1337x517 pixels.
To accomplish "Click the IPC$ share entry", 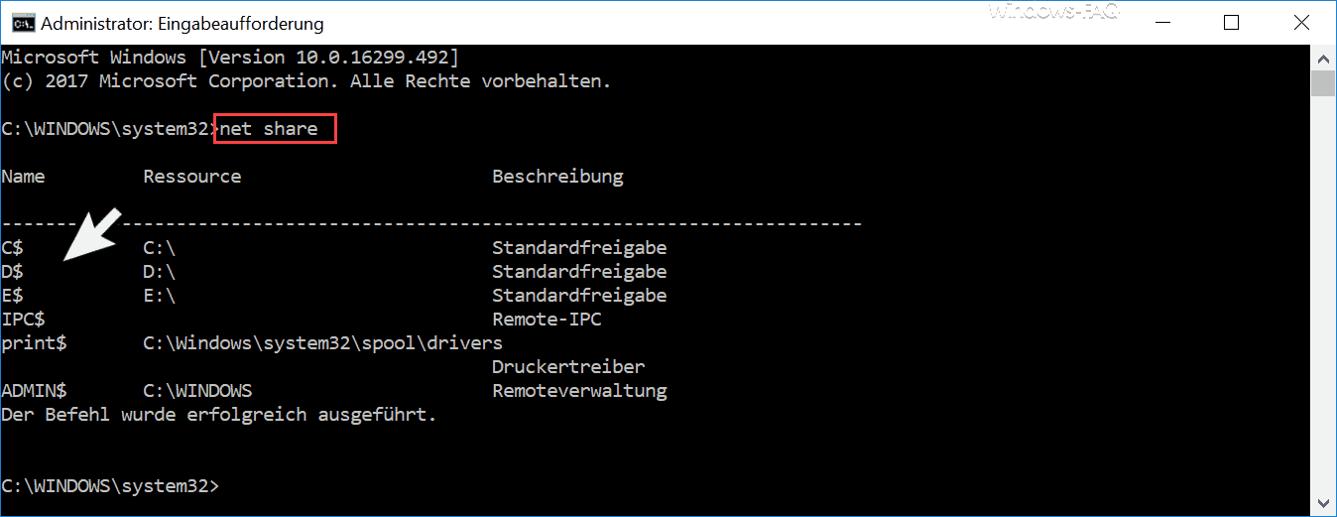I will (24, 320).
